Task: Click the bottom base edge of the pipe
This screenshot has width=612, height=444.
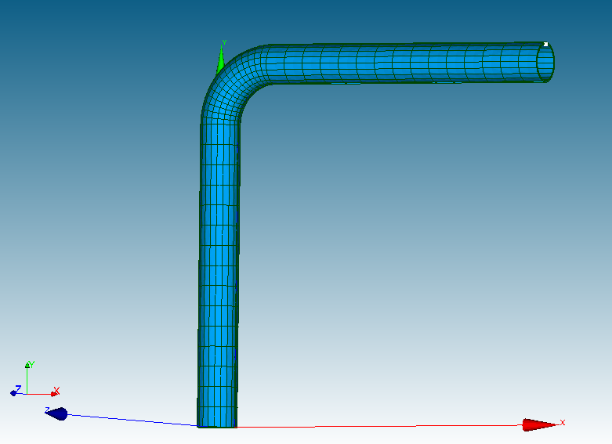Action: click(x=218, y=426)
